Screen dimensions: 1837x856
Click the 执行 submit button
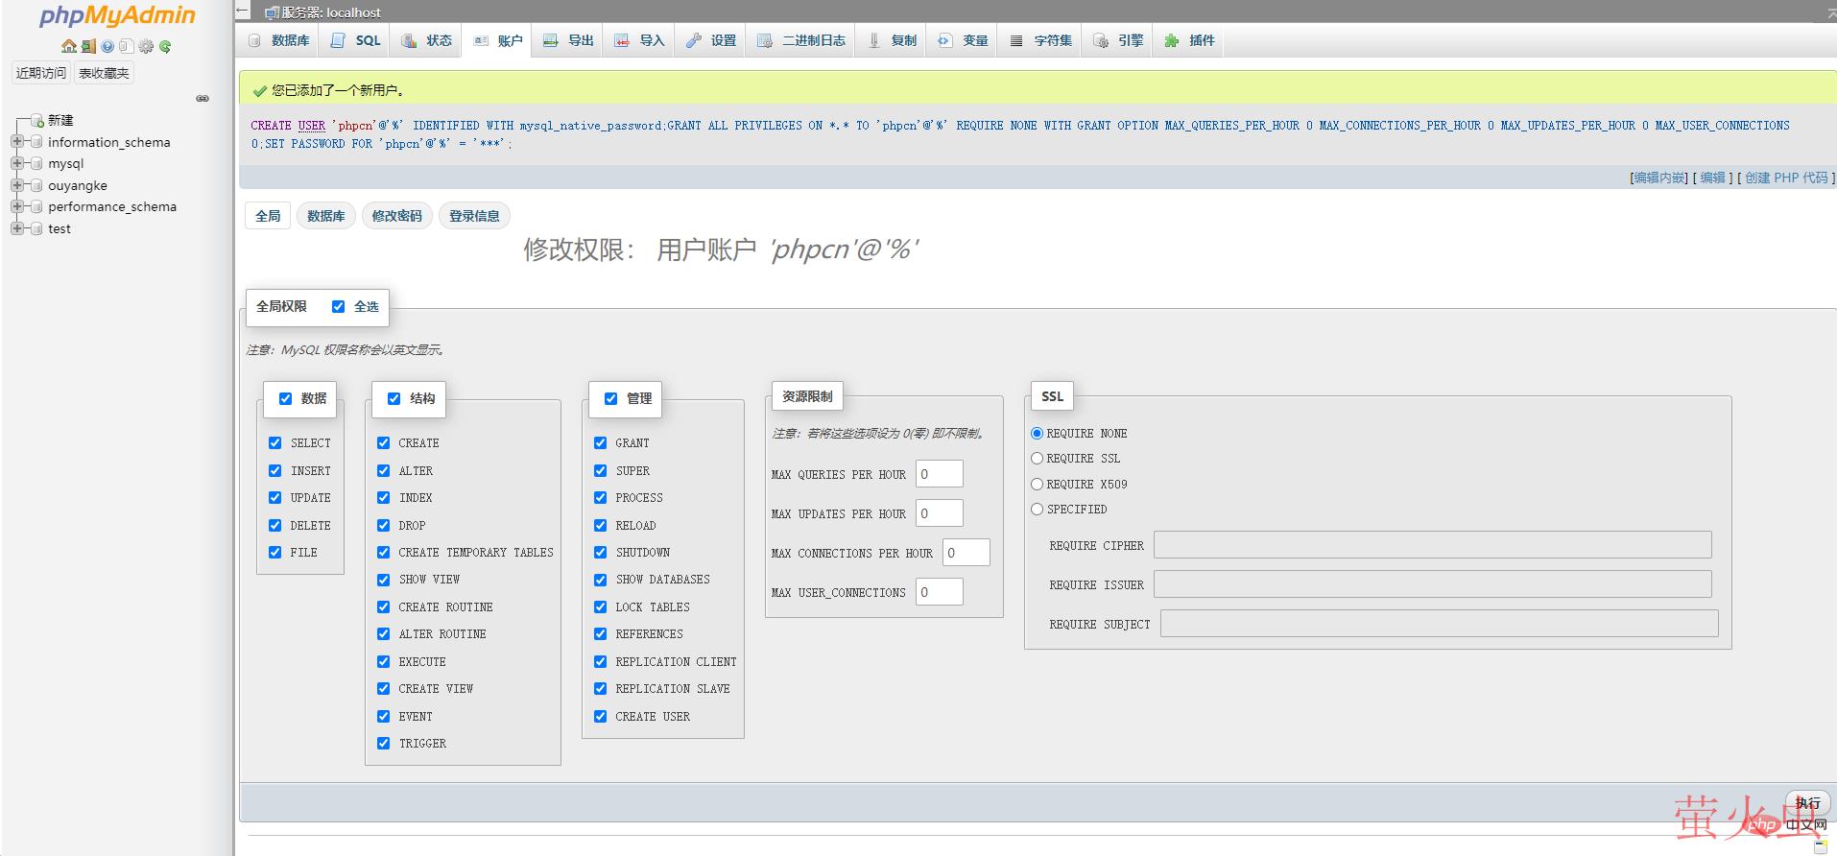point(1807,803)
